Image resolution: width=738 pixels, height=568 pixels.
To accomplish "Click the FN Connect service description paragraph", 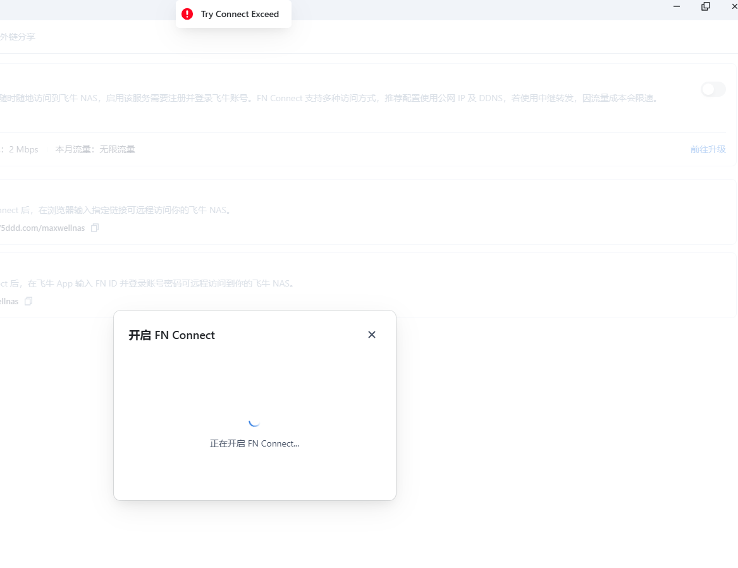I will click(329, 98).
